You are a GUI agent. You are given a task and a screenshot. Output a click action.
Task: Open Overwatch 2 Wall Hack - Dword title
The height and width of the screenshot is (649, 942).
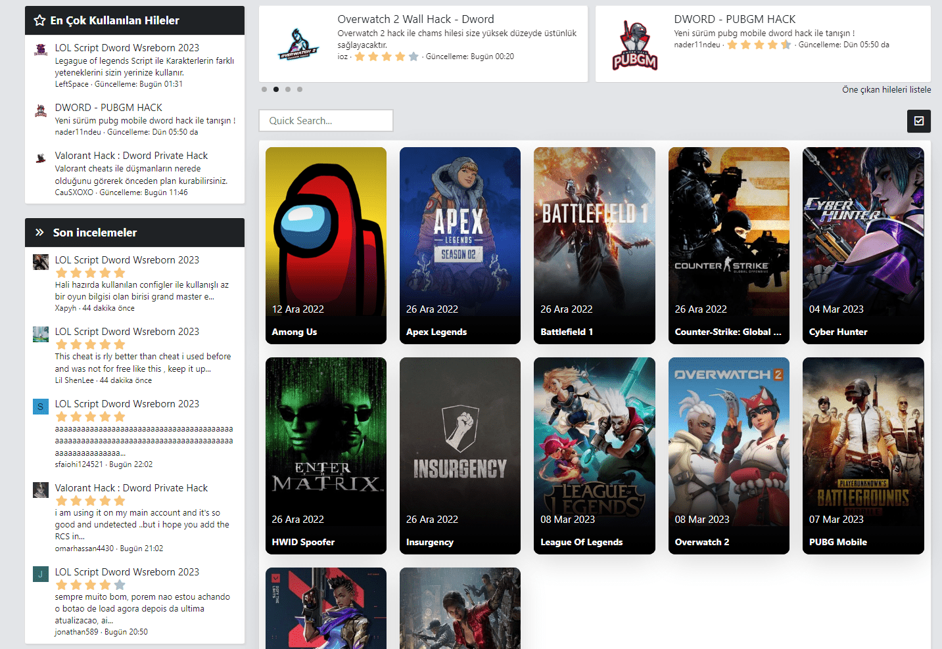(415, 19)
